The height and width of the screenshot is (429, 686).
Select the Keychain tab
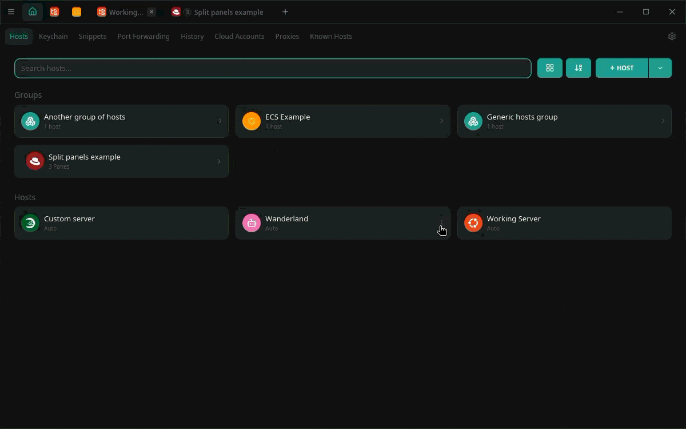click(53, 36)
